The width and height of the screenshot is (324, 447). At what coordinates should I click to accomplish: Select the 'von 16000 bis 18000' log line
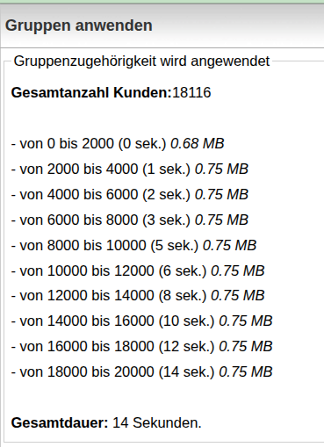pyautogui.click(x=142, y=347)
